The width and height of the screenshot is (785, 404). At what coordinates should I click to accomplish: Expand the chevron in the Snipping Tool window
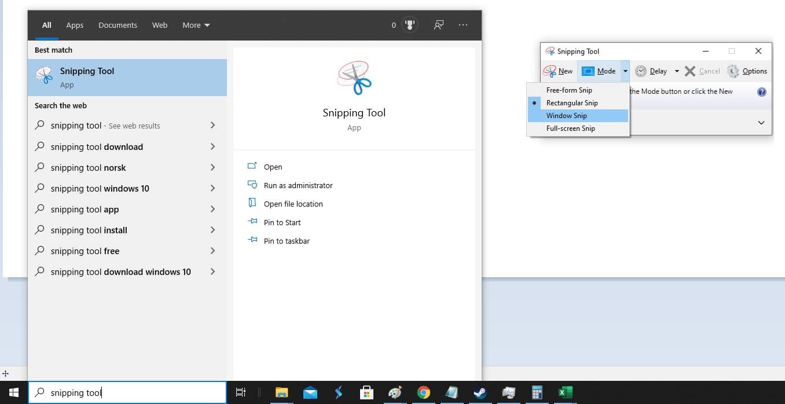pyautogui.click(x=761, y=122)
